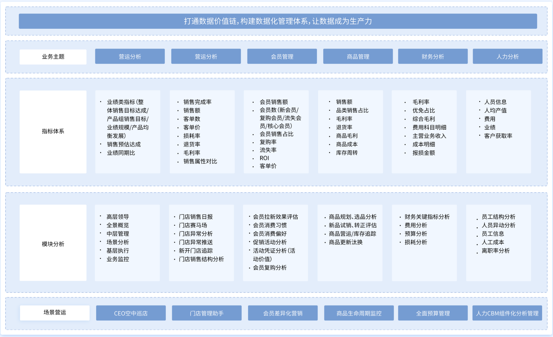Click the top banner title bar
The image size is (553, 337).
[278, 21]
